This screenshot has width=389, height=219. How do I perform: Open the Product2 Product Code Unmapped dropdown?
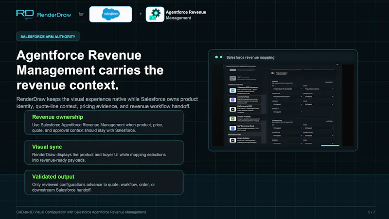pos(319,97)
